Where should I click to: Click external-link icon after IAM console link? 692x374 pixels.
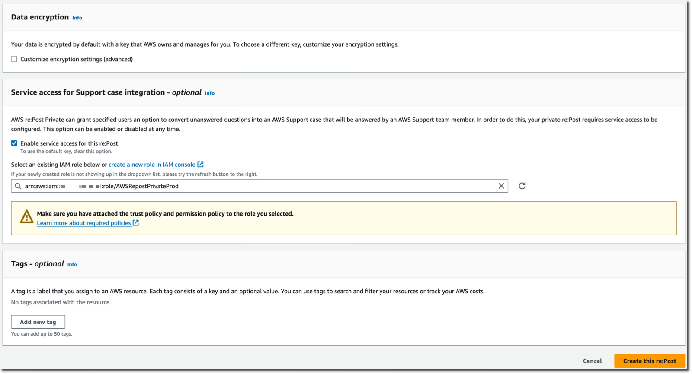[201, 164]
